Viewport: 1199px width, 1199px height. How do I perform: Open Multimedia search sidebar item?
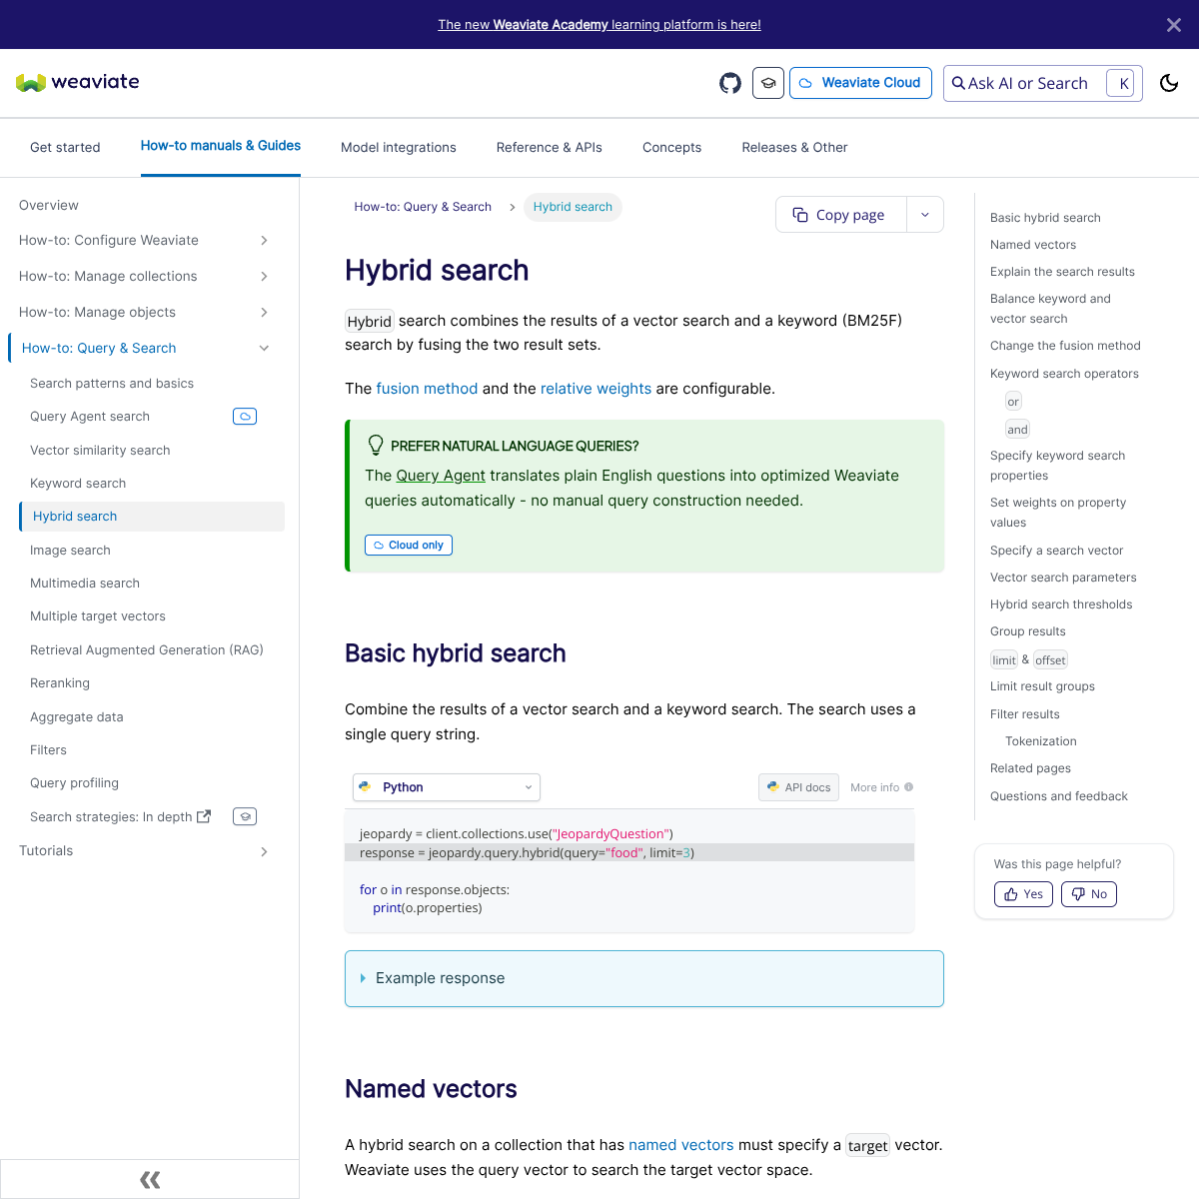pyautogui.click(x=85, y=584)
